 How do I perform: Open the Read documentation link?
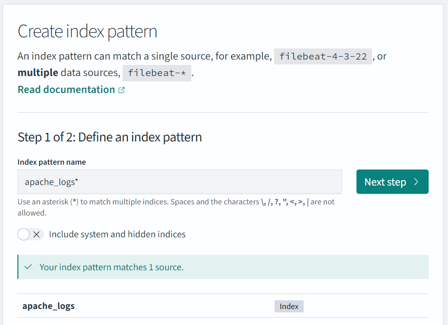[x=66, y=89]
